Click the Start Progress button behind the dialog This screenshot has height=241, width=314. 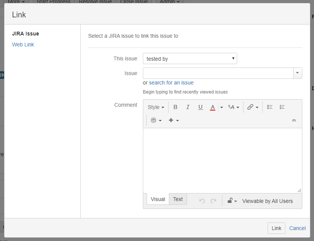click(54, 2)
